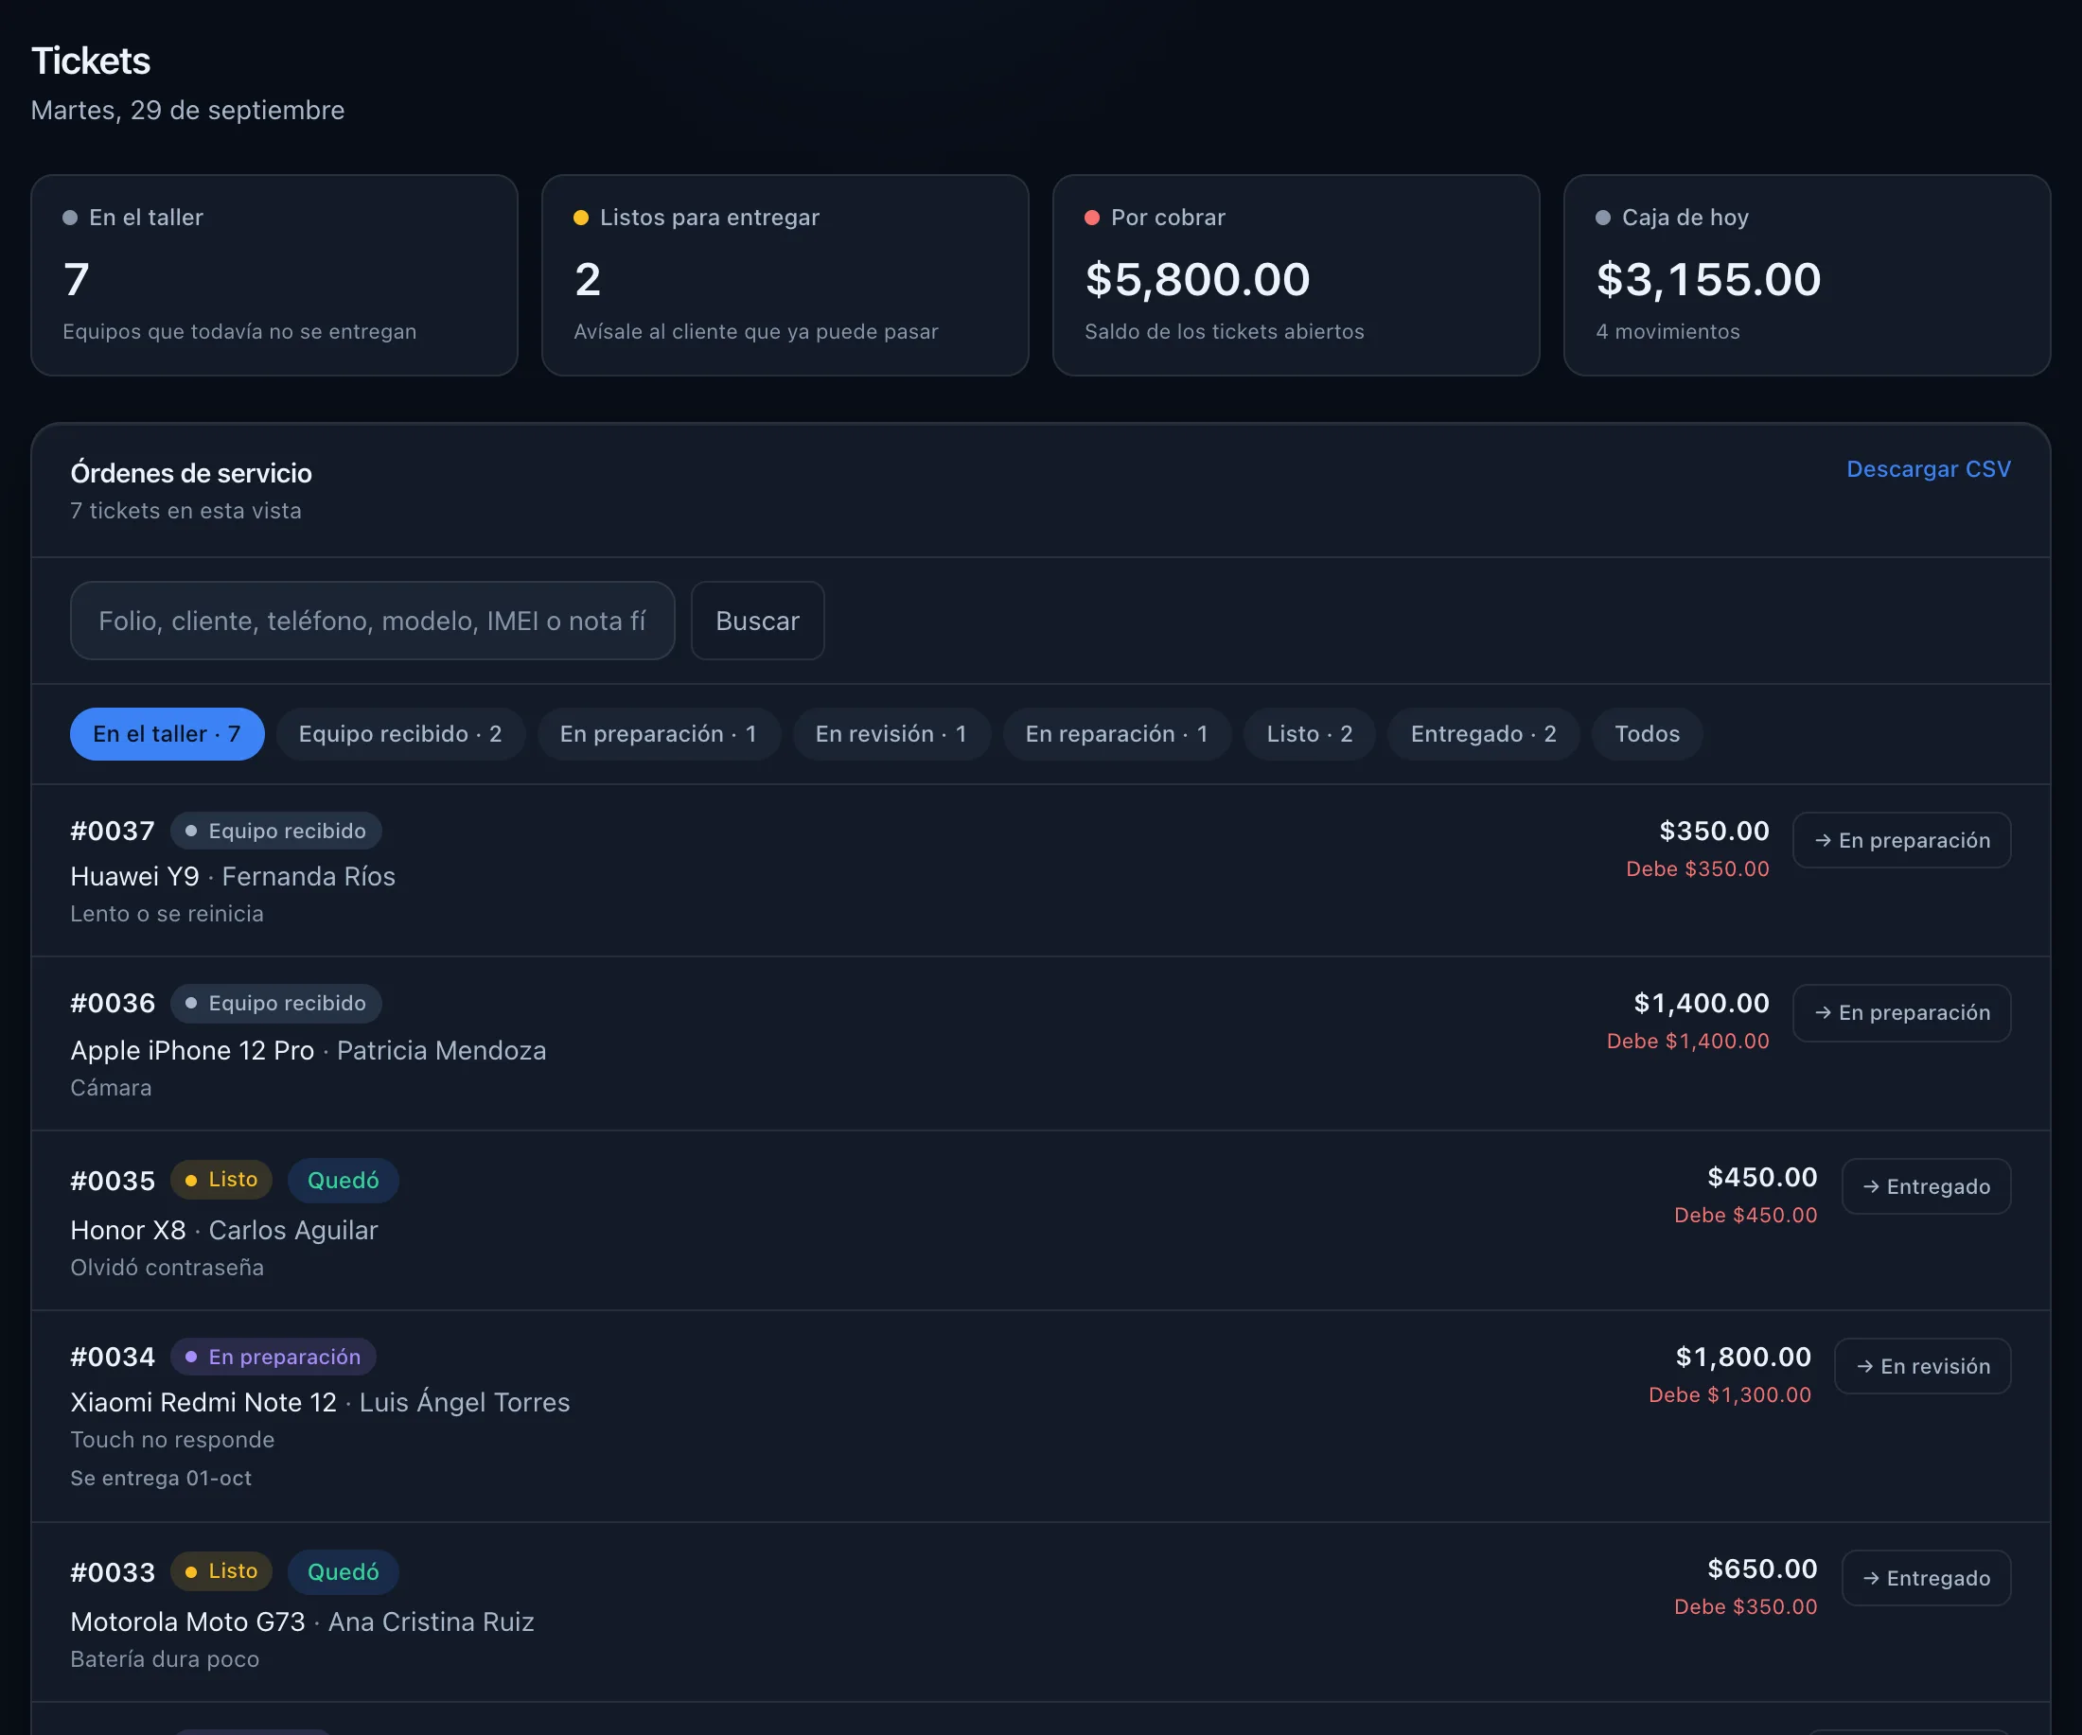Viewport: 2082px width, 1735px height.
Task: Click 'Se entrega 01-oct' delivery note
Action: click(x=161, y=1478)
